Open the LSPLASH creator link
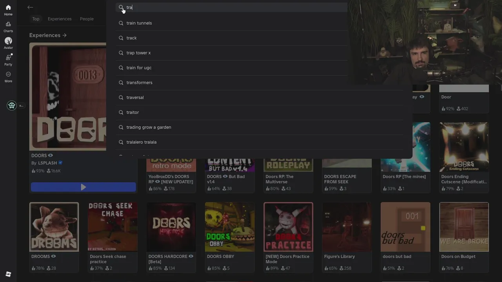 tap(47, 163)
